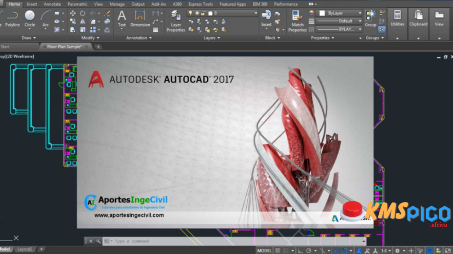Click the Erase tool icon
The height and width of the screenshot is (254, 453).
[107, 13]
